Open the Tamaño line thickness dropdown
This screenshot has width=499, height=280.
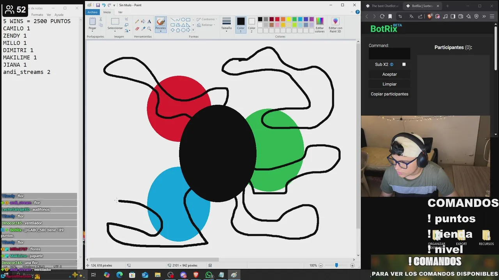coord(226,24)
